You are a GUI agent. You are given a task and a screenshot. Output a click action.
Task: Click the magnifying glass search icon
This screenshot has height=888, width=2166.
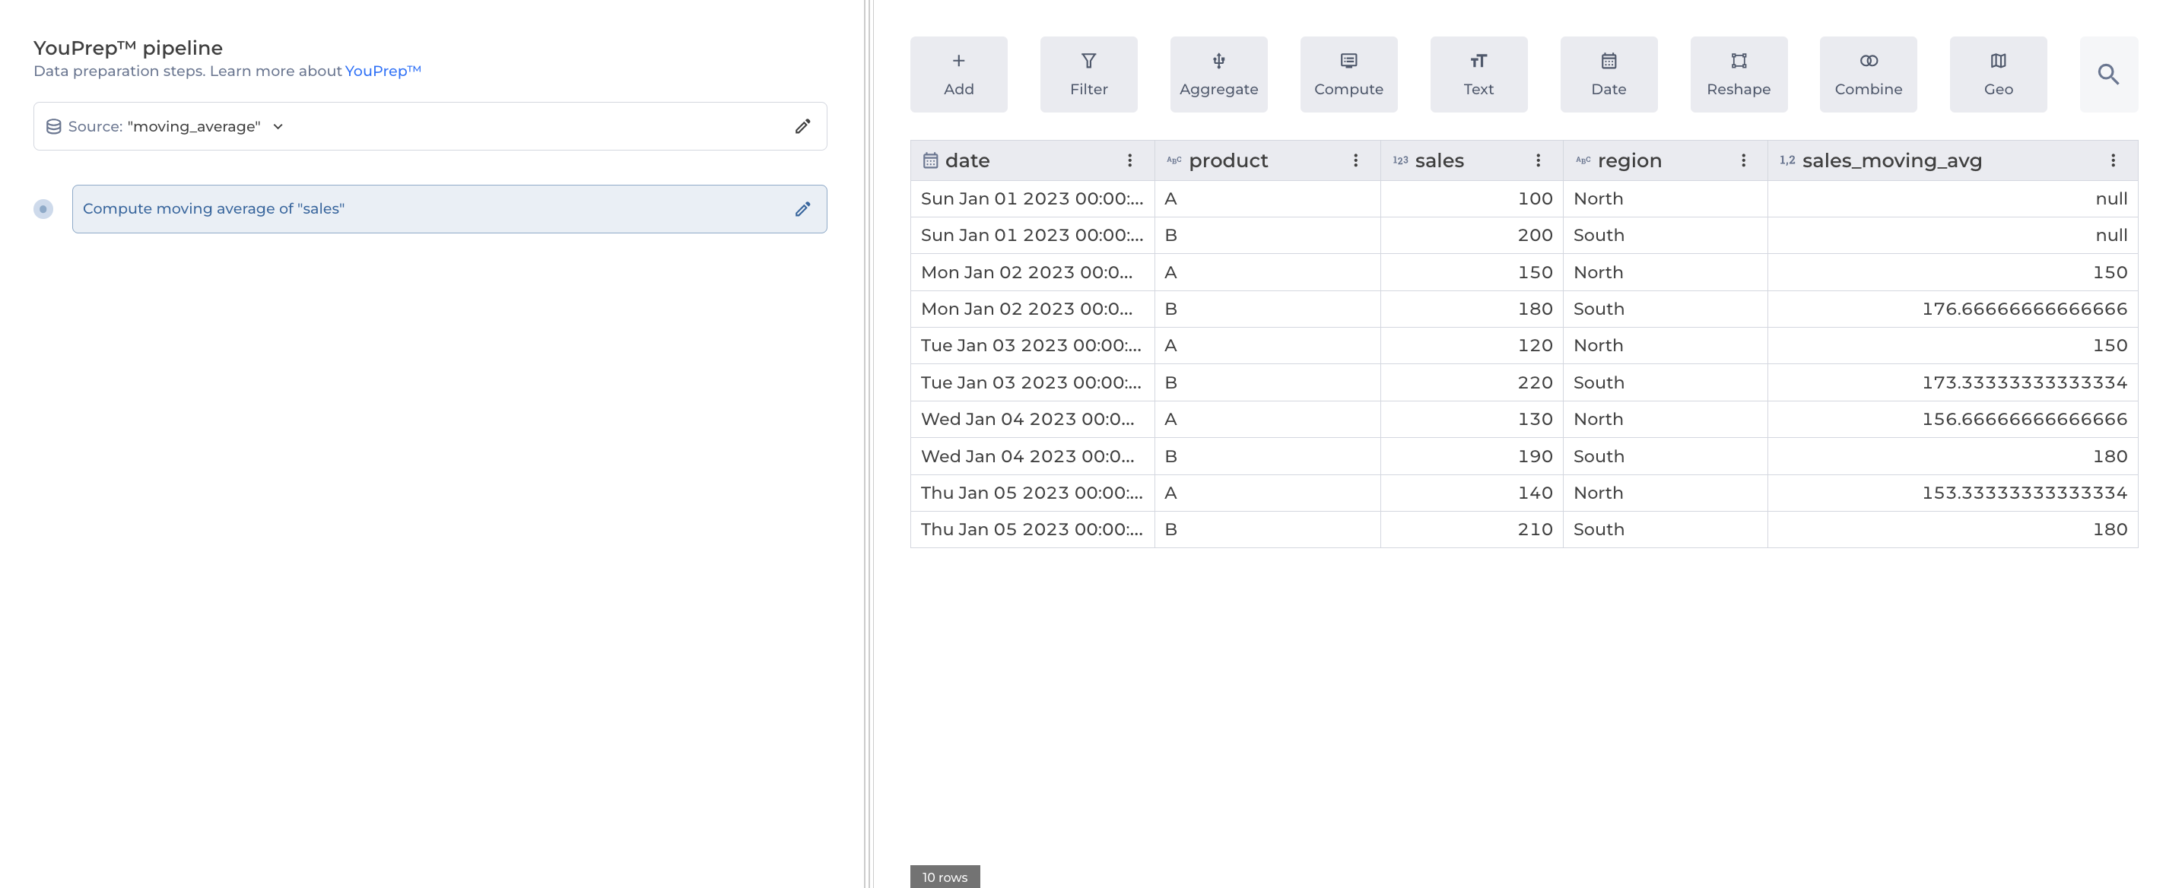pos(2108,74)
